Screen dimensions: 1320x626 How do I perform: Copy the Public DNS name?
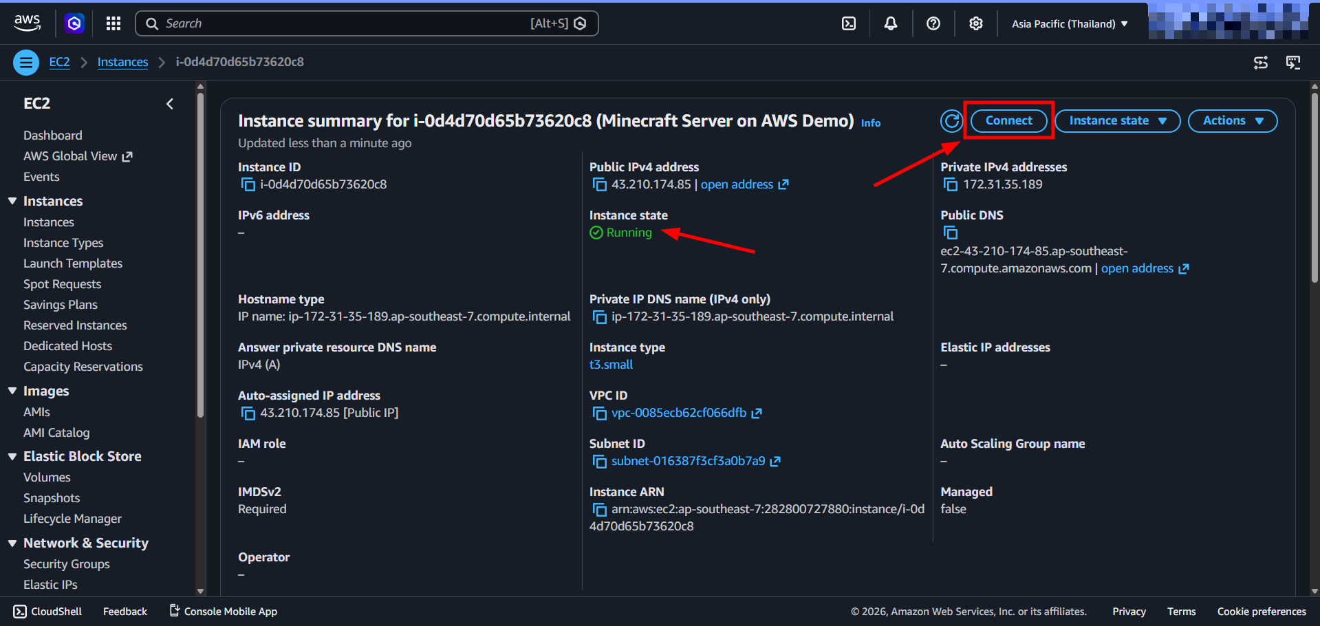950,233
